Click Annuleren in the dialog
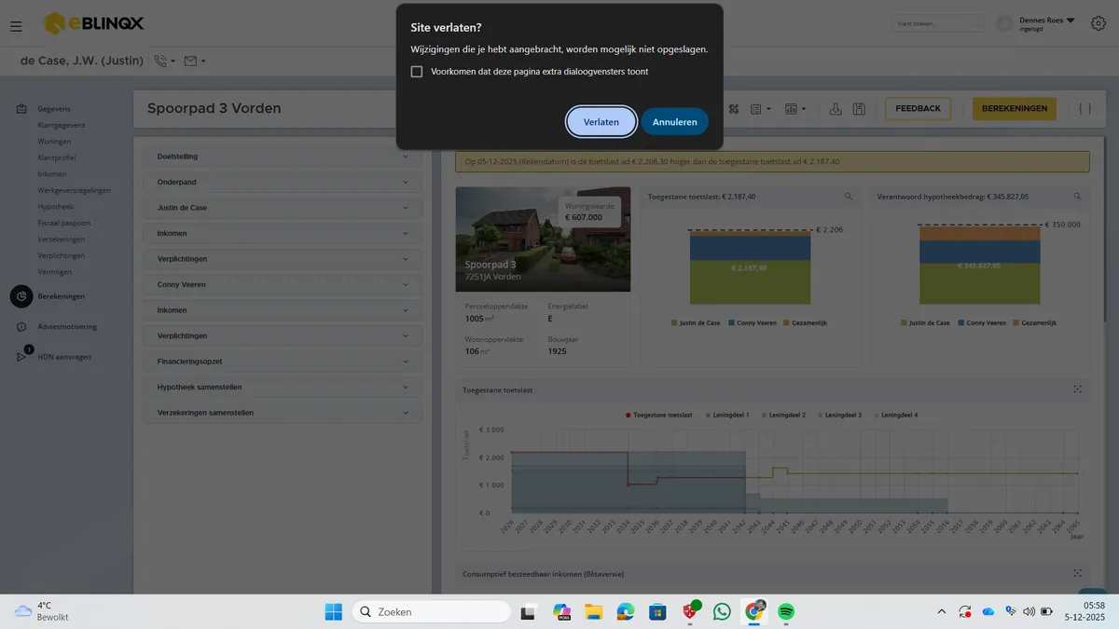The image size is (1119, 629). (x=675, y=122)
